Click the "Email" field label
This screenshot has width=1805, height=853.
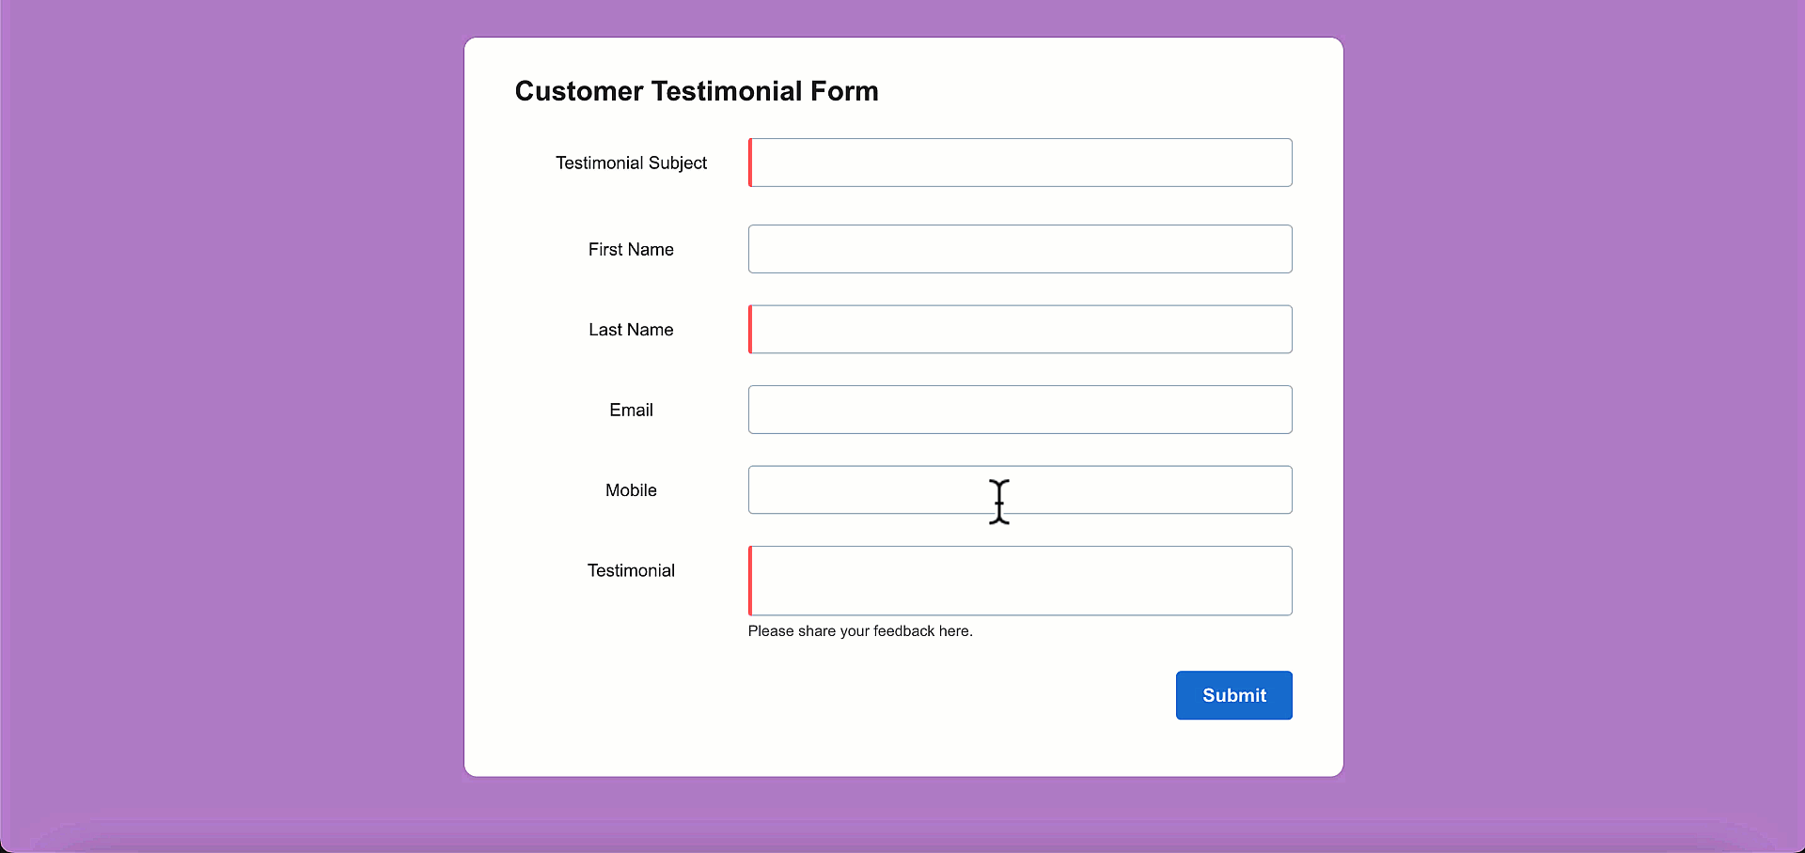click(x=631, y=410)
